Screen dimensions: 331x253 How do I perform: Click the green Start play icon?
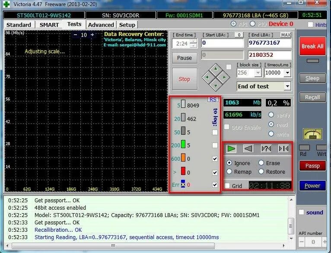(231, 149)
